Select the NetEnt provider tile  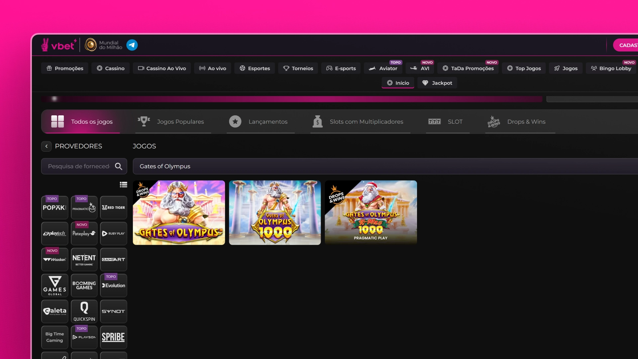pos(84,260)
